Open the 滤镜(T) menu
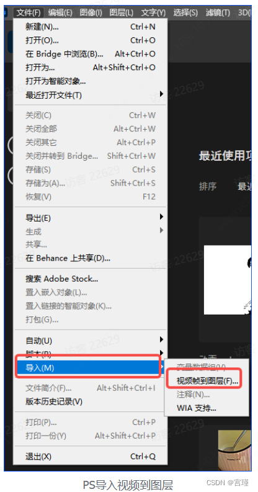Image resolution: width=258 pixels, height=492 pixels. coord(218,12)
